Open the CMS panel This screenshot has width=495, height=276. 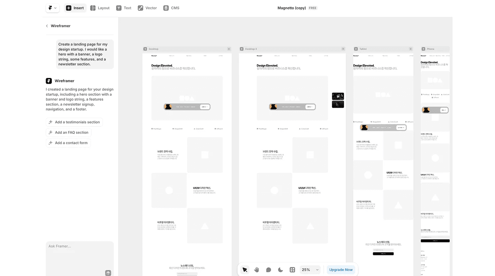tap(171, 8)
